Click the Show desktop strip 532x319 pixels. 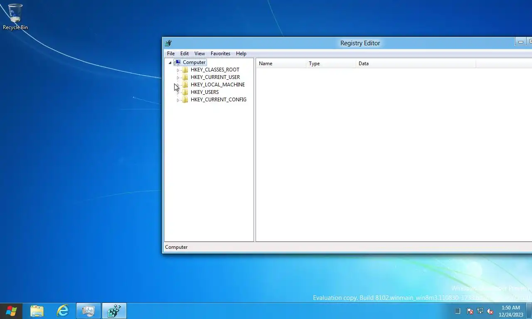pos(529,311)
